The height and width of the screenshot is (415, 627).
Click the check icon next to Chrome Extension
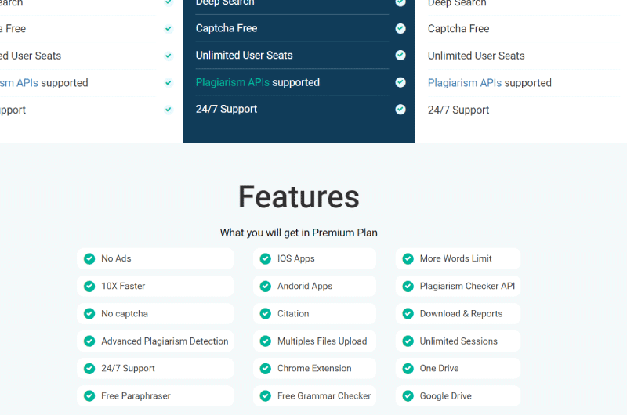point(265,369)
